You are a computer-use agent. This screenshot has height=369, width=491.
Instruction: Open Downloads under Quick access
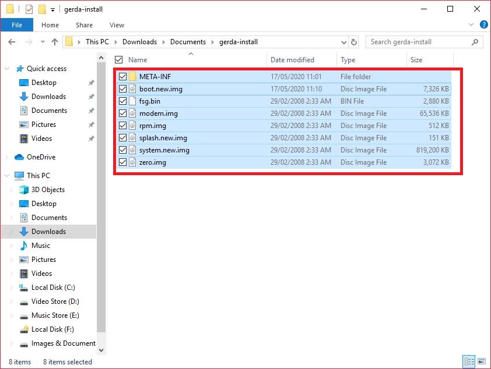[48, 97]
